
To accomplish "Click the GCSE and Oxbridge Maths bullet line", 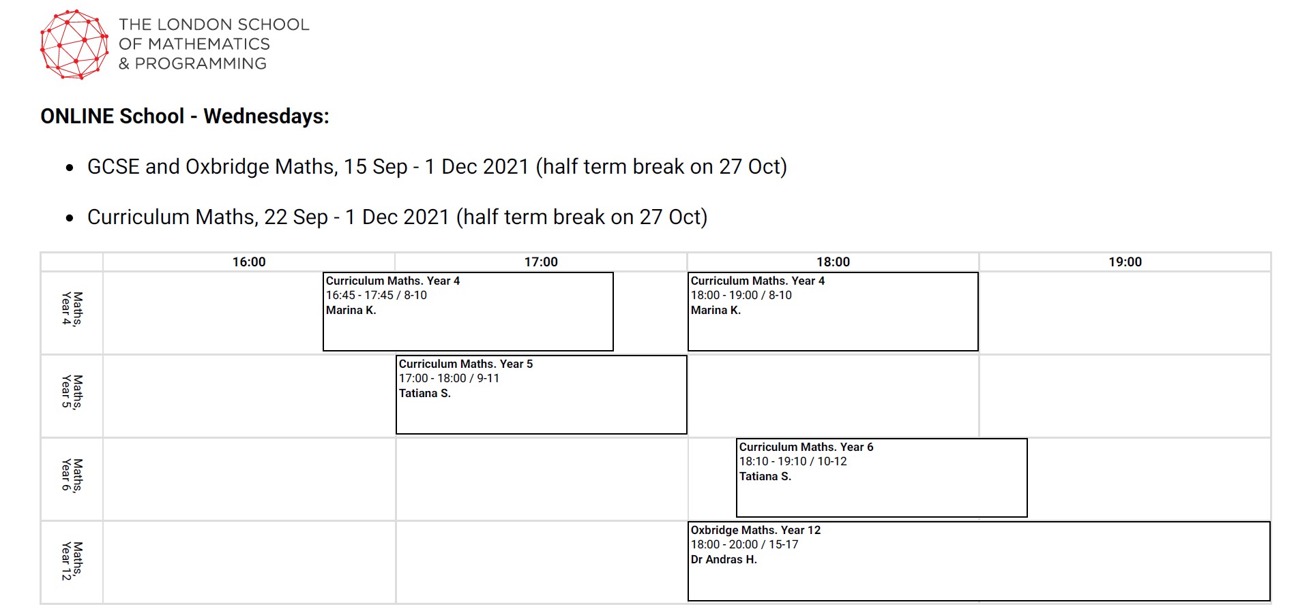I will [437, 166].
